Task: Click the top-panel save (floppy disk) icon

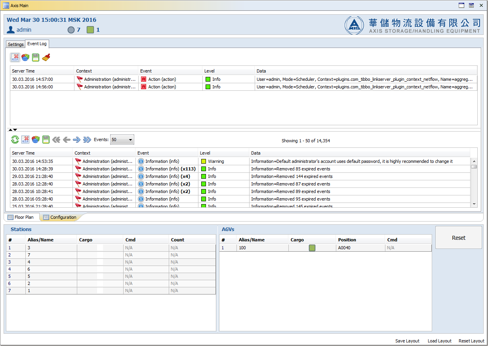Action: click(36, 57)
